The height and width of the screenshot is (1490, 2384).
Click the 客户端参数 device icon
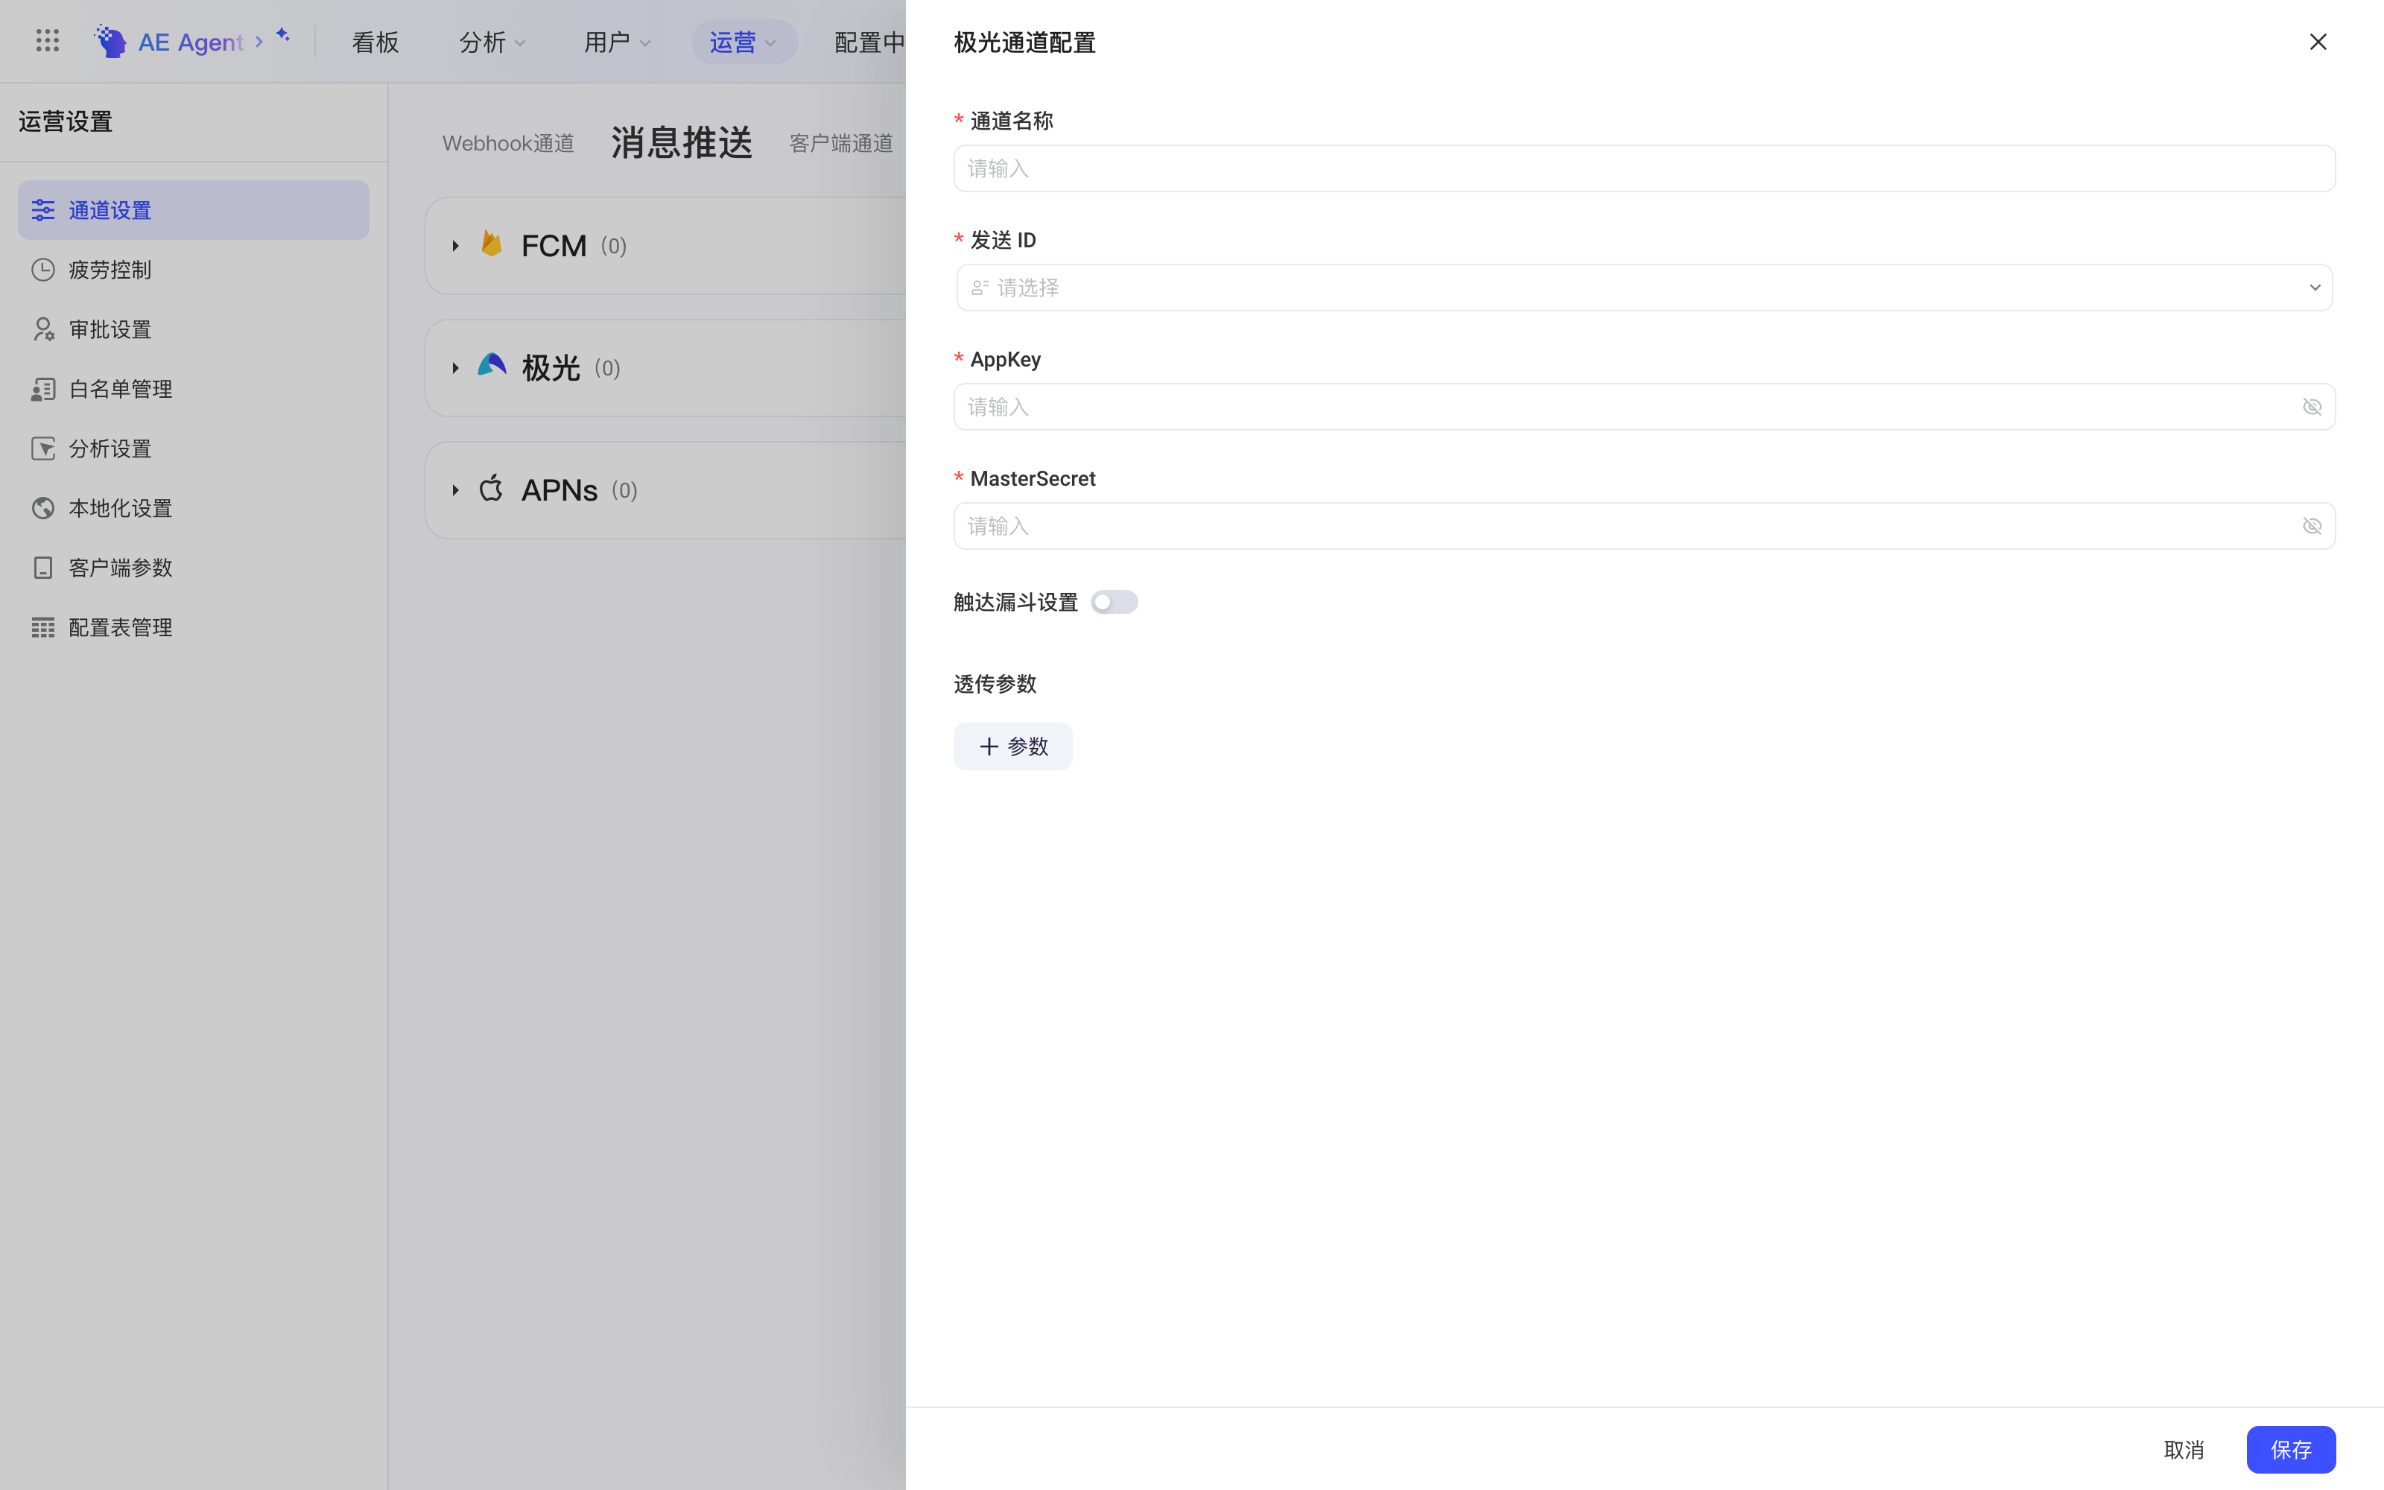[42, 568]
